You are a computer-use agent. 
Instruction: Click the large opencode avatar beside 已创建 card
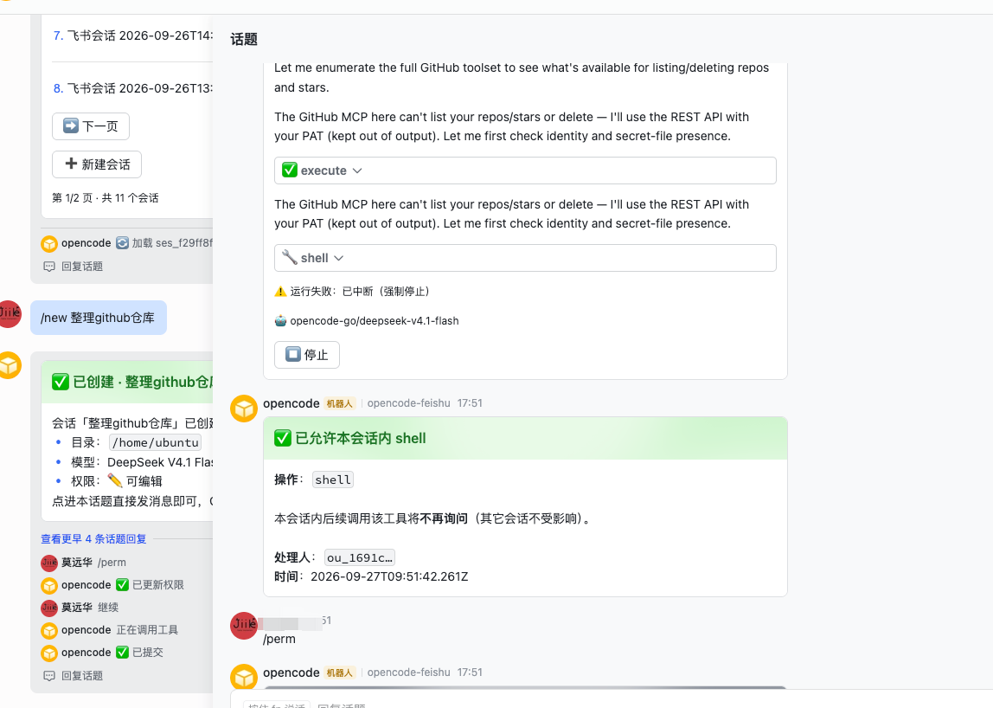pyautogui.click(x=9, y=365)
